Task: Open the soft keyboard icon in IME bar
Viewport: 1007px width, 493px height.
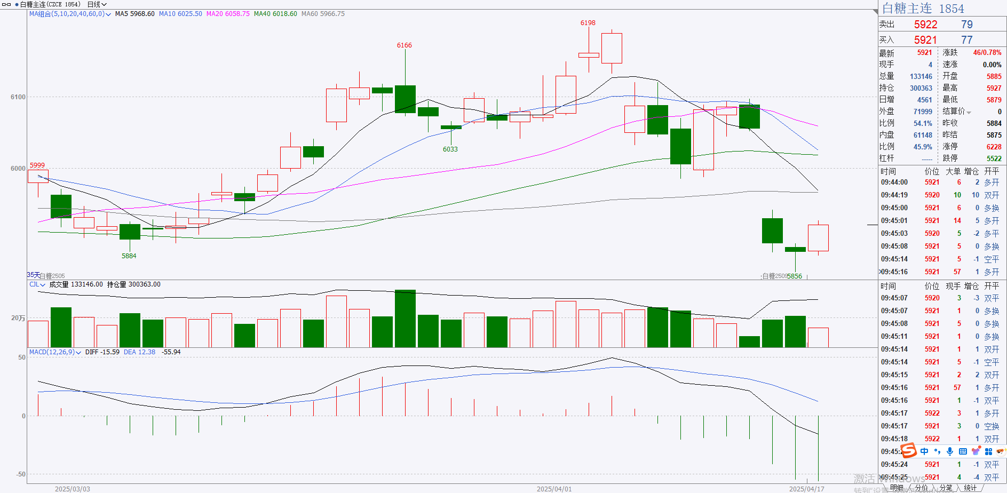Action: (x=963, y=451)
